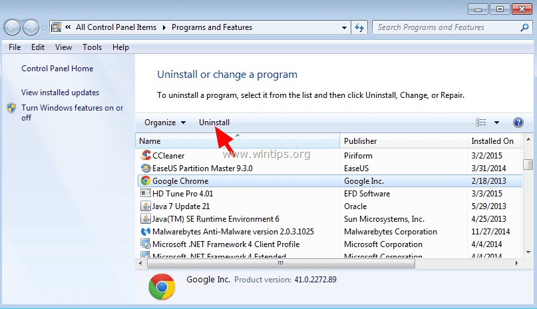This screenshot has width=537, height=309.
Task: Open Turn Windows features on or off
Action: 73,113
